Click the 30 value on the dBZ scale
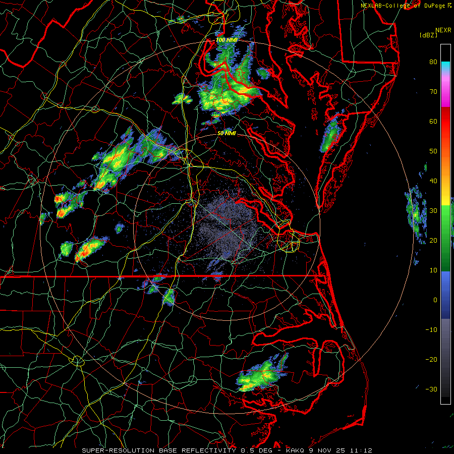The width and height of the screenshot is (454, 454). [x=433, y=210]
